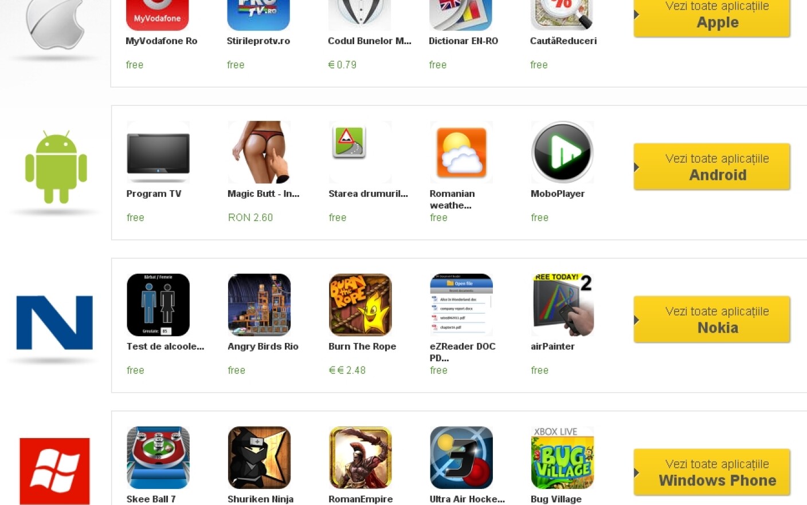This screenshot has width=807, height=505.
Task: Click the Android robot logo
Action: click(56, 167)
